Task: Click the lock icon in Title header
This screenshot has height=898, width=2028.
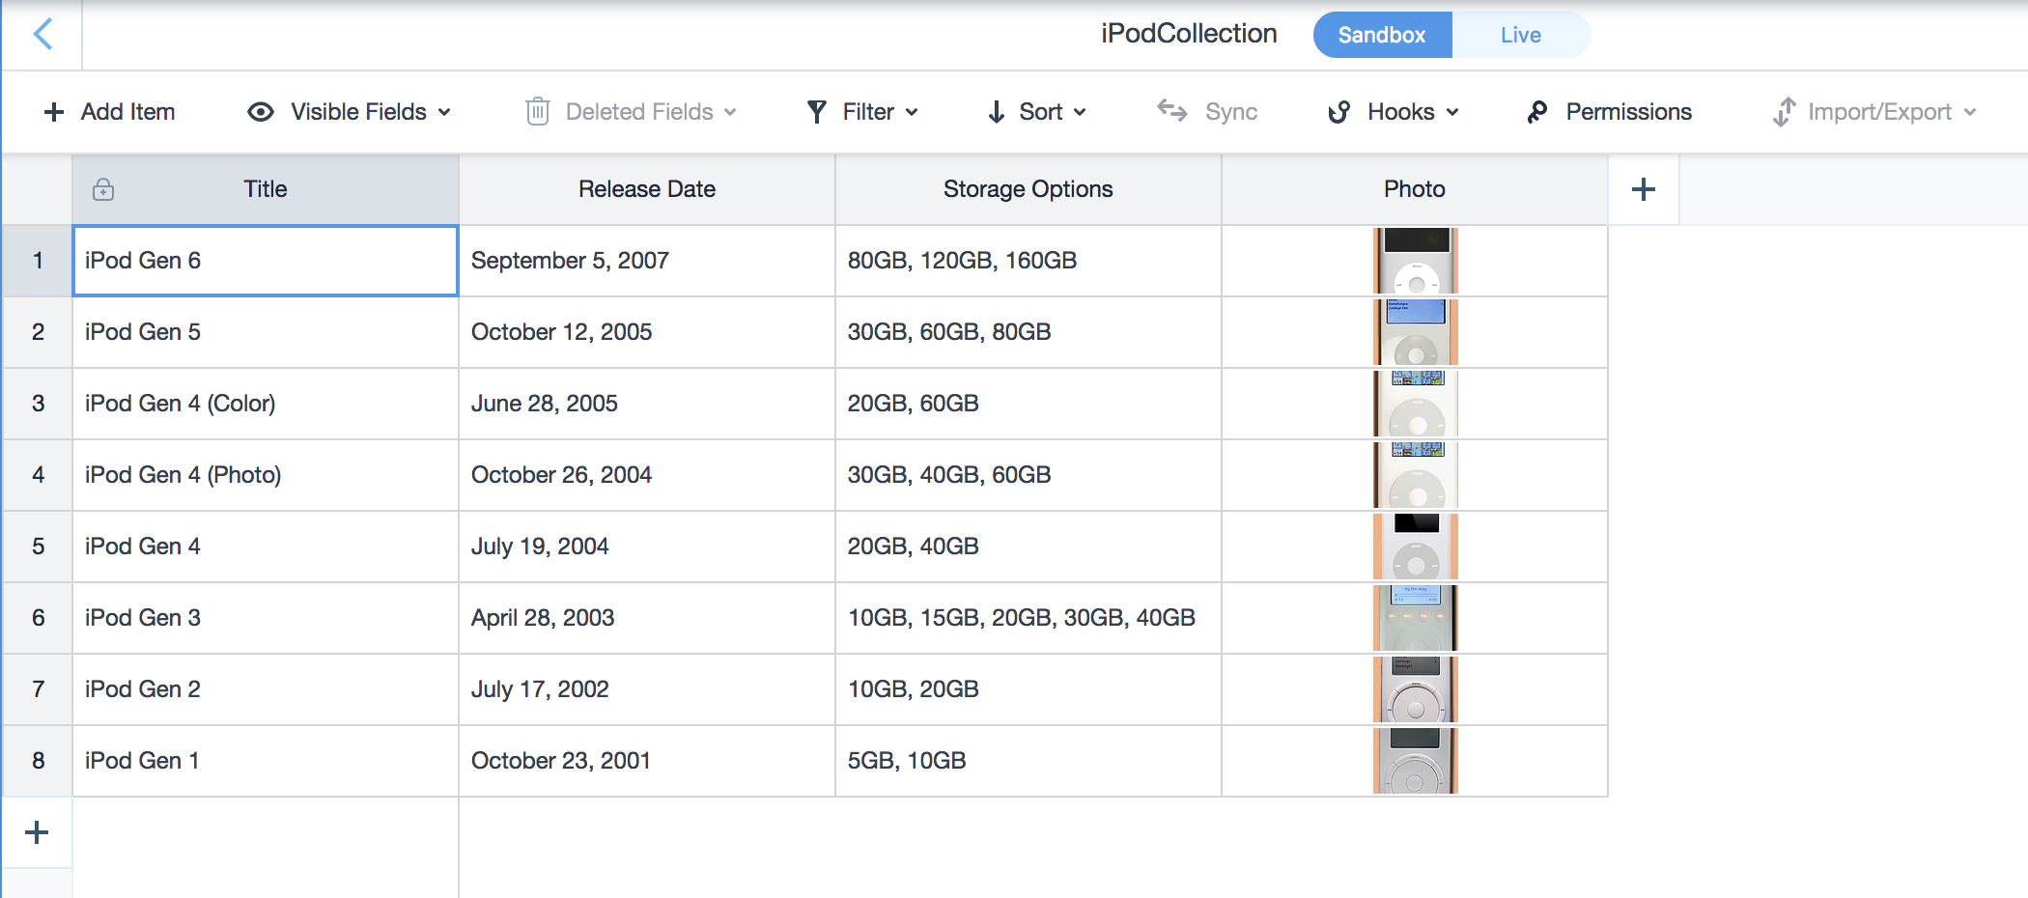Action: tap(103, 189)
